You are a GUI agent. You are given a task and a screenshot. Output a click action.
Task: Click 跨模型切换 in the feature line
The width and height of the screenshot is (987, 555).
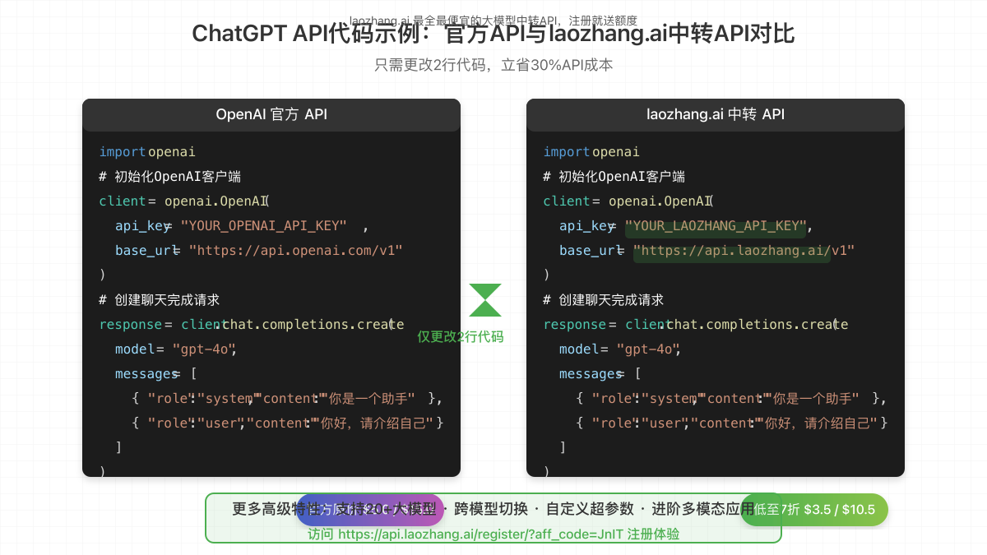click(x=491, y=509)
